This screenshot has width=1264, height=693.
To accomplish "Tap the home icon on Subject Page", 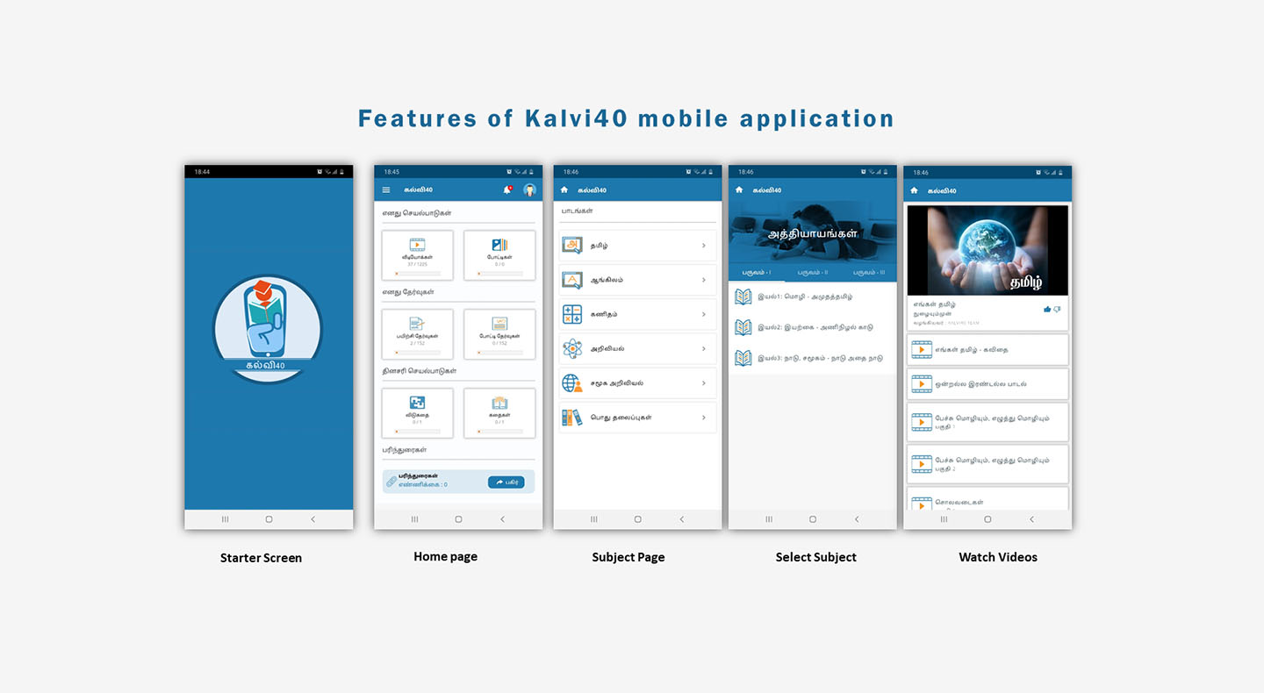I will tap(564, 189).
